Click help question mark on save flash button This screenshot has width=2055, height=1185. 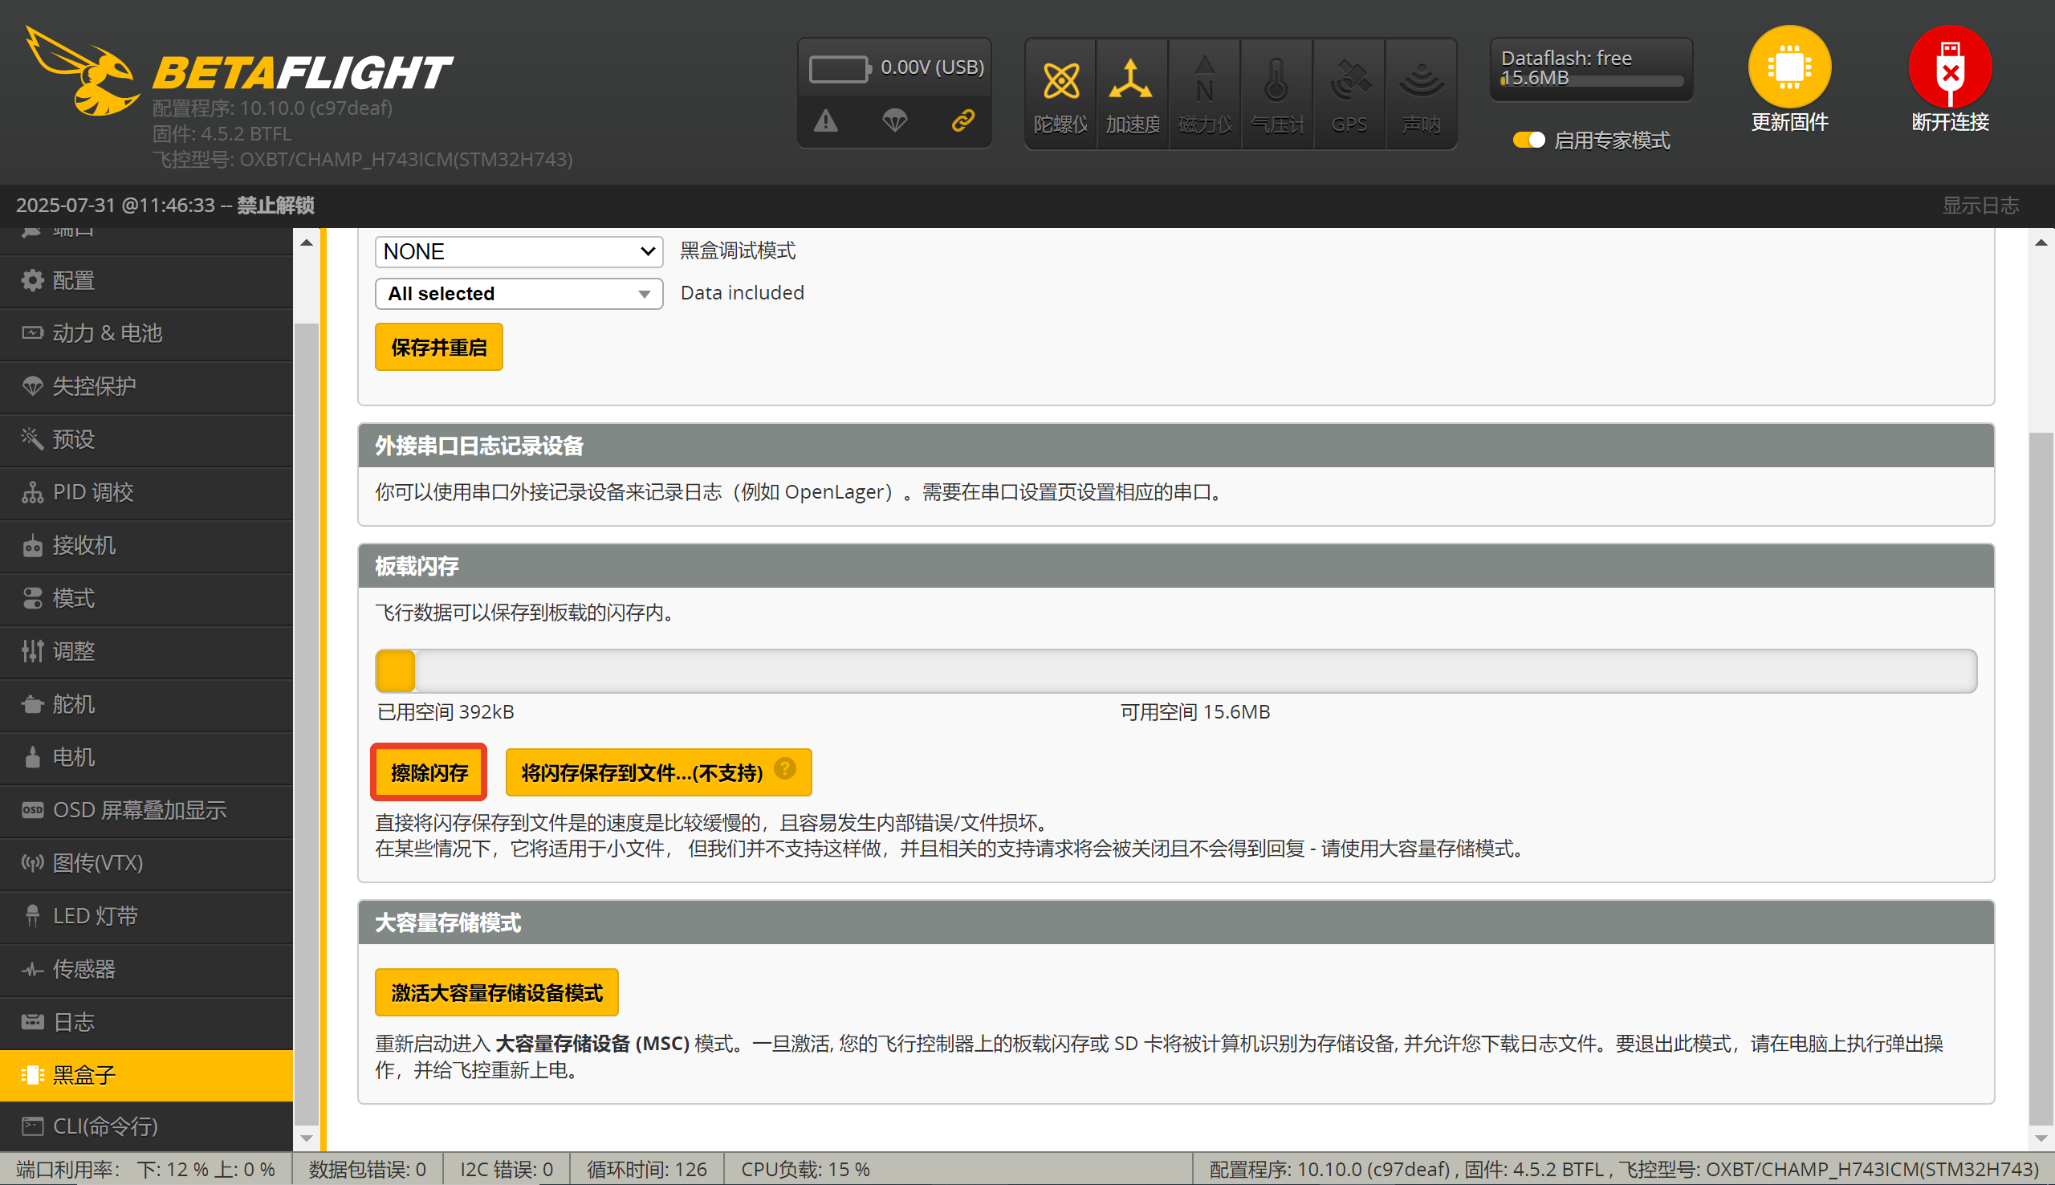click(x=784, y=768)
